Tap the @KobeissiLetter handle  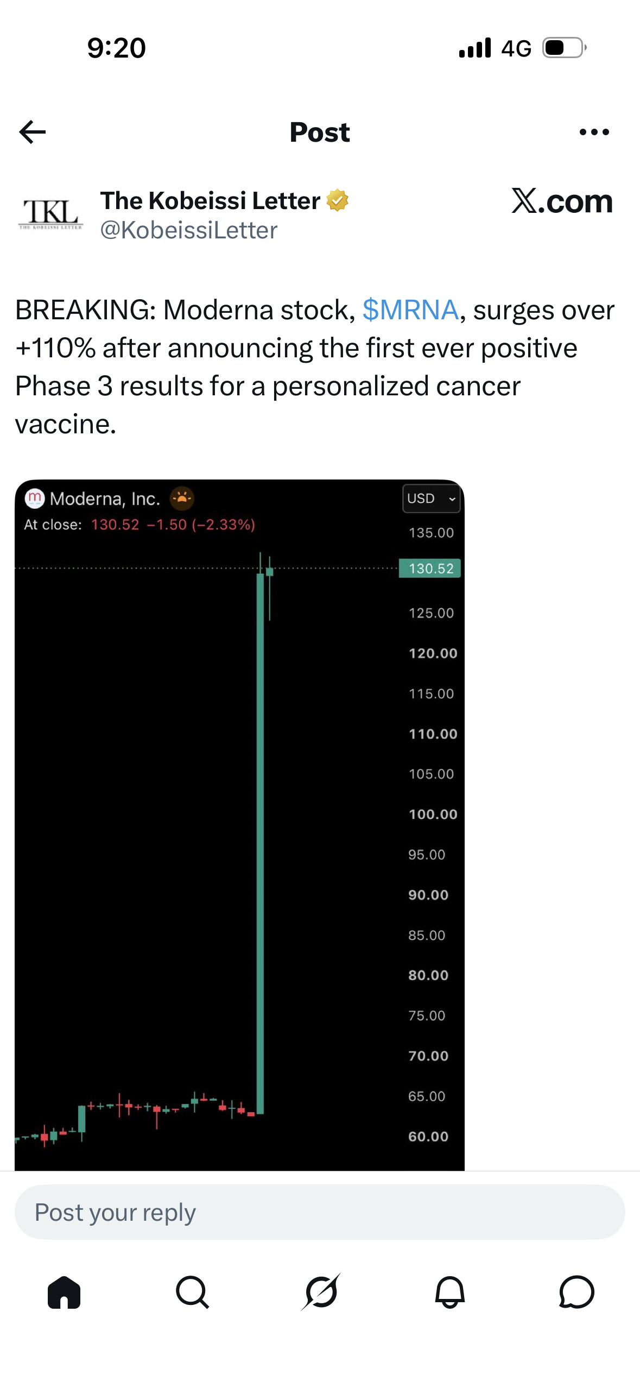click(188, 230)
